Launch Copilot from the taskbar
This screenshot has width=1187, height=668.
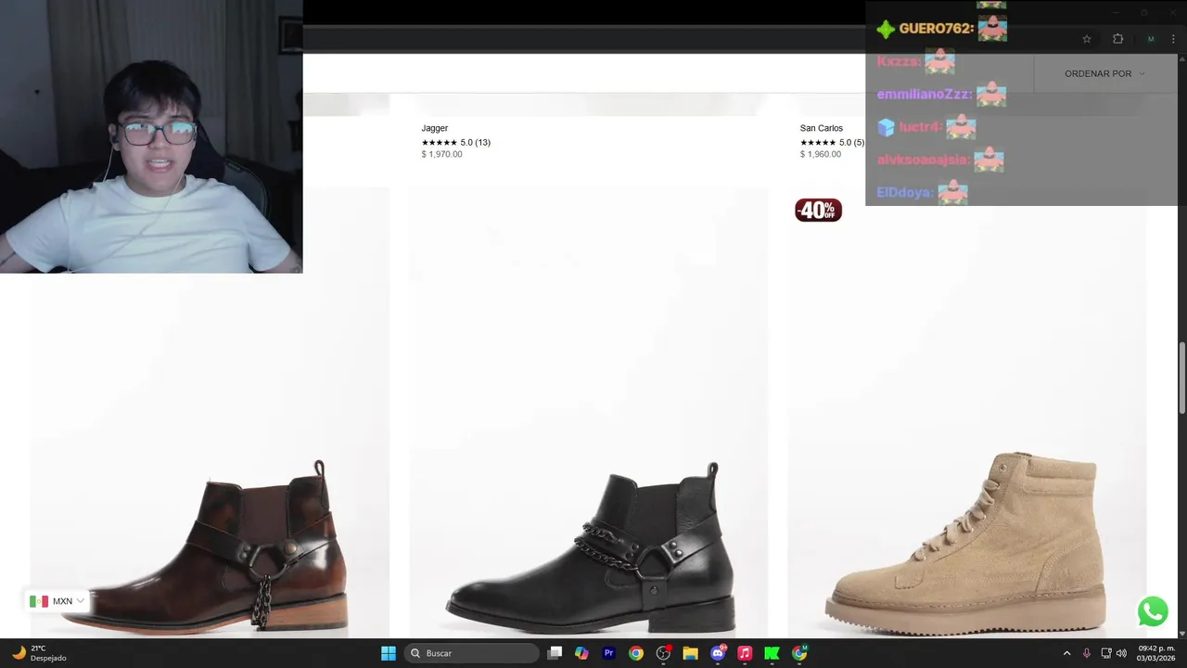point(581,653)
